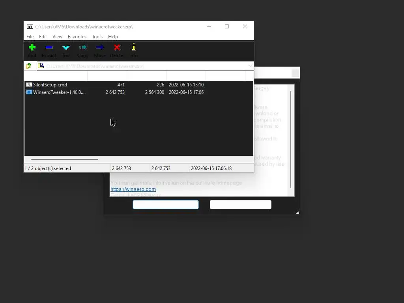
Task: Click the yellow Info toolbar icon
Action: pos(134,47)
